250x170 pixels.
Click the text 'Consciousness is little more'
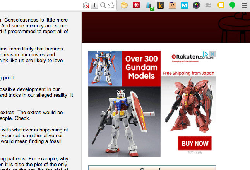[36, 20]
